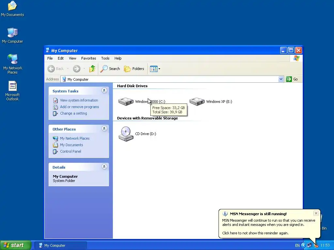Click the MSN Messenger tray icon

(316, 245)
